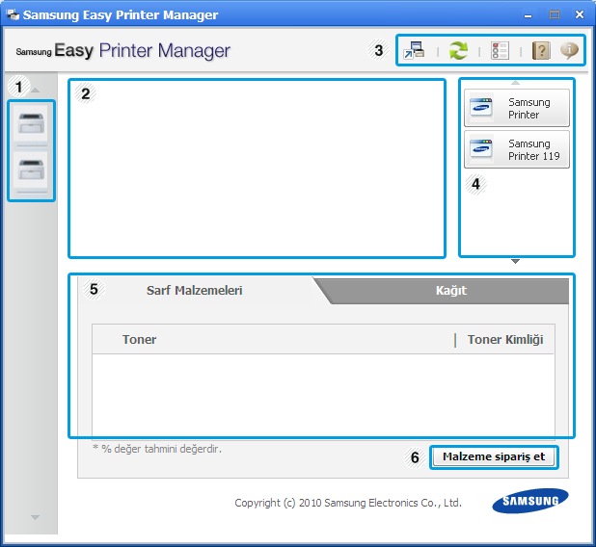Open the Samsung Printer quick link
The height and width of the screenshot is (547, 596).
point(517,108)
